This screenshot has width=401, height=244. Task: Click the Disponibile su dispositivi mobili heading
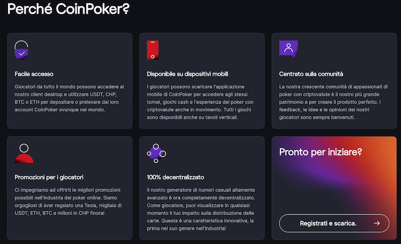[x=187, y=74]
